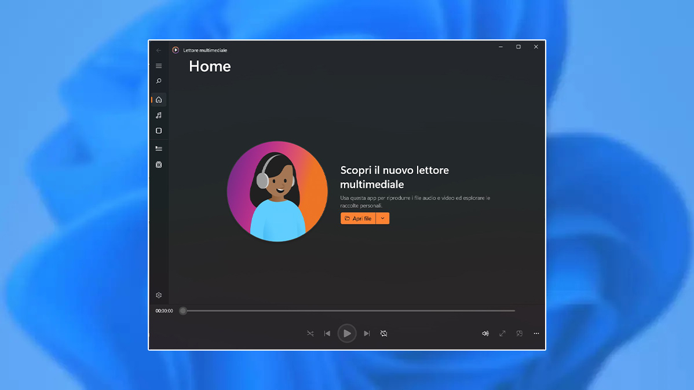694x390 pixels.
Task: Click the 'Usa questa app' description text
Action: click(415, 201)
